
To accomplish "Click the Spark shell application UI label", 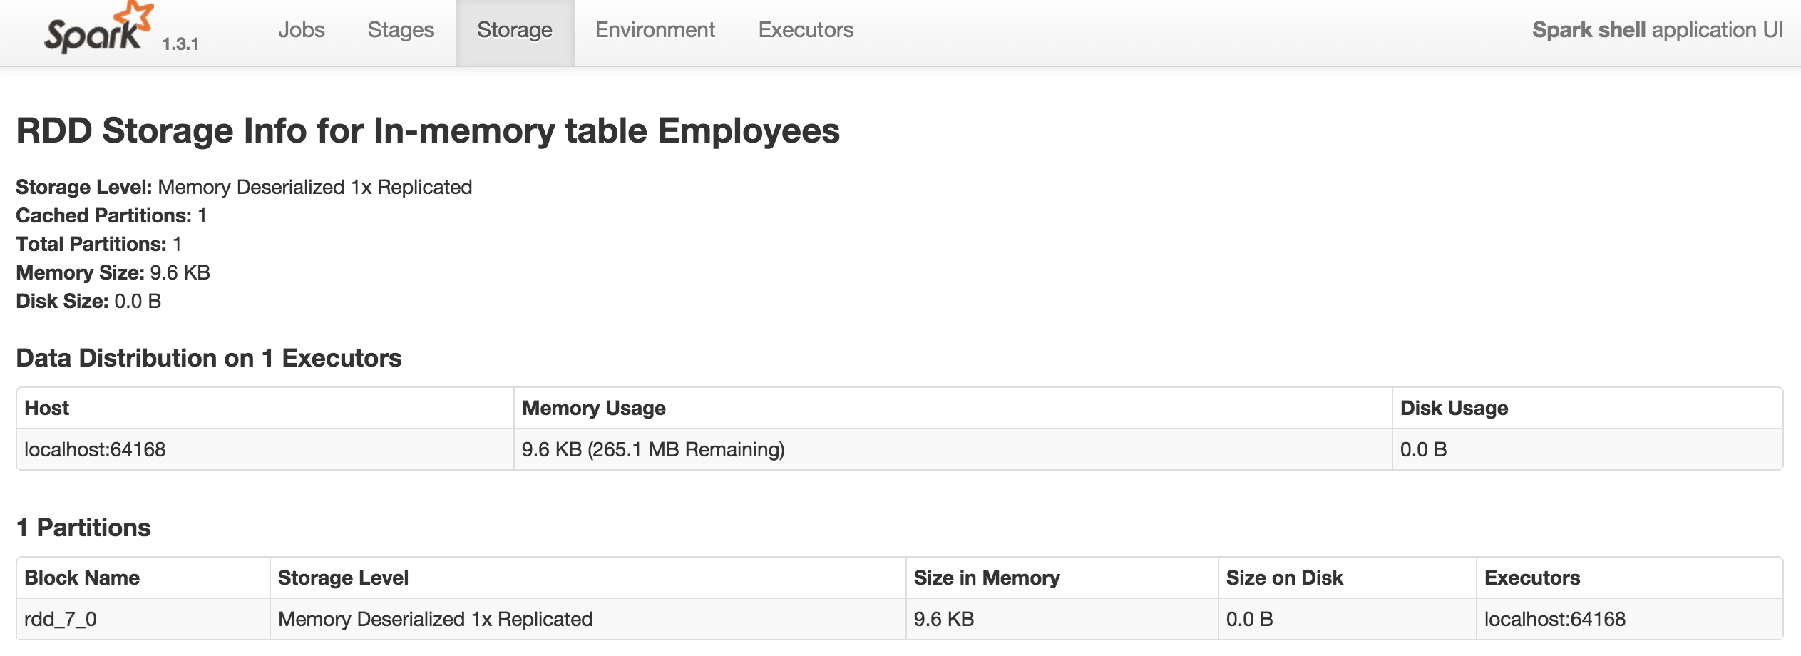I will [x=1657, y=30].
